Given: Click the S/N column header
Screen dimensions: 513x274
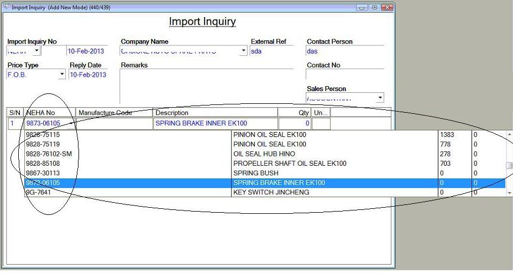Looking at the screenshot, I should [x=15, y=113].
